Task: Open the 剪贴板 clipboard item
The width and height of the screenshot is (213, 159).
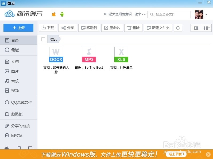Action: click(x=19, y=114)
